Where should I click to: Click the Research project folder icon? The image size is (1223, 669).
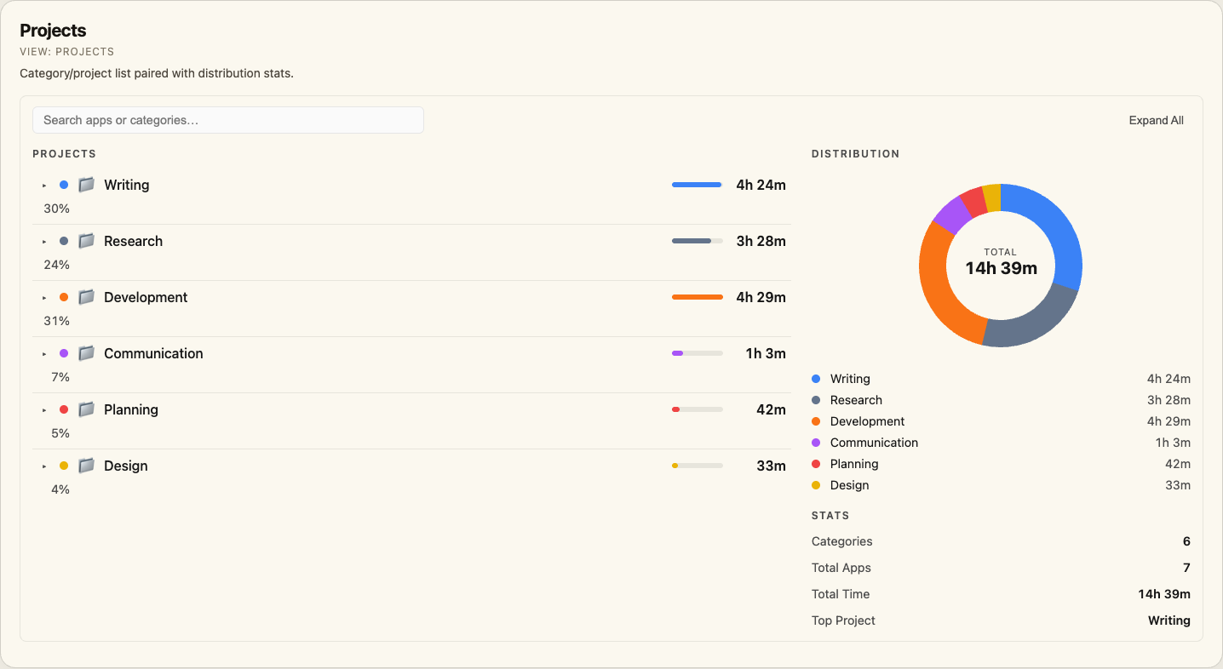point(86,241)
